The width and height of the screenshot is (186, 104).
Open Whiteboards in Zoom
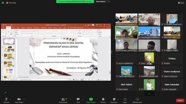click(x=137, y=100)
